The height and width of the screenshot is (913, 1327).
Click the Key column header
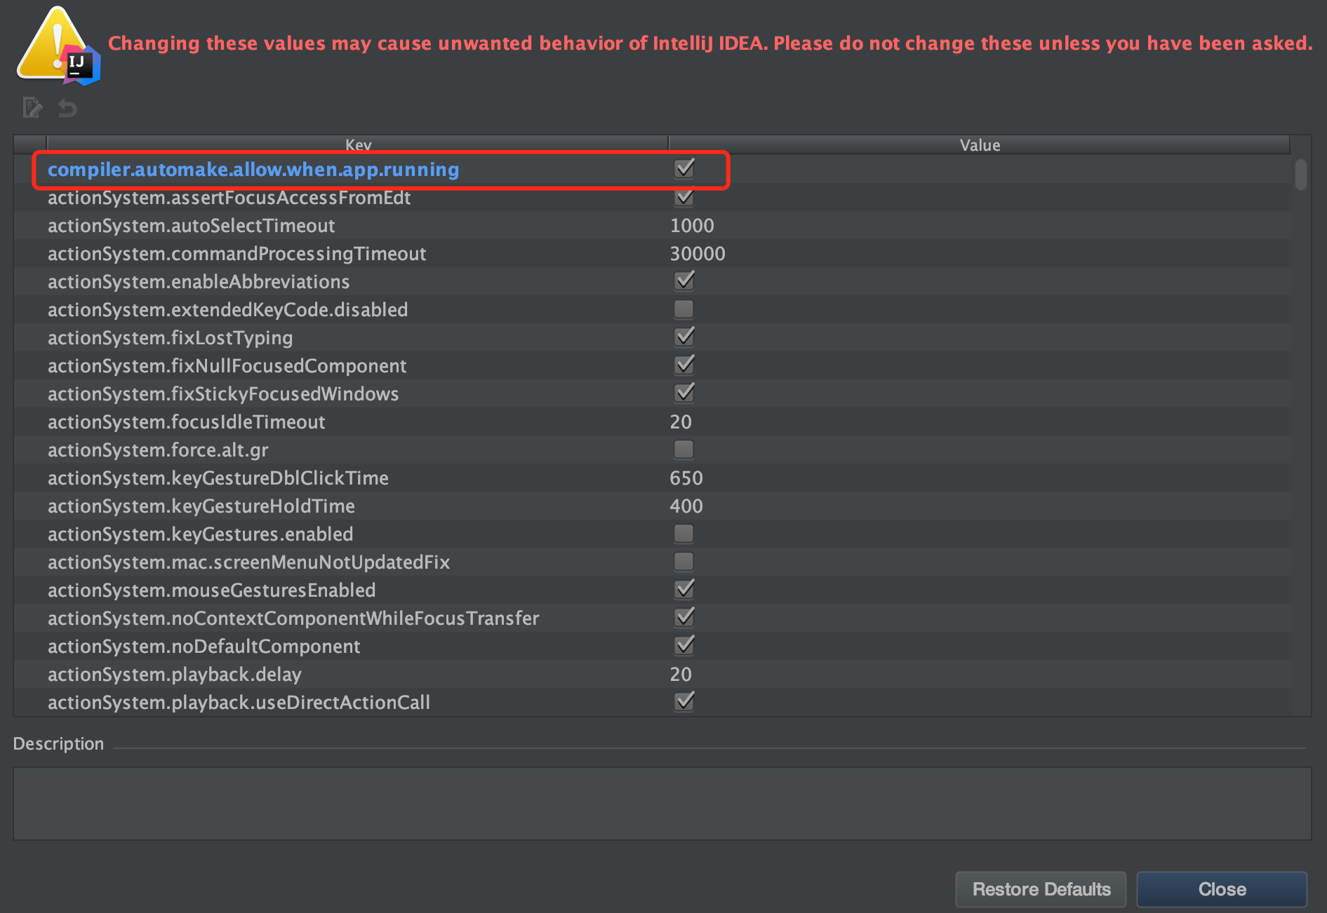[x=358, y=144]
